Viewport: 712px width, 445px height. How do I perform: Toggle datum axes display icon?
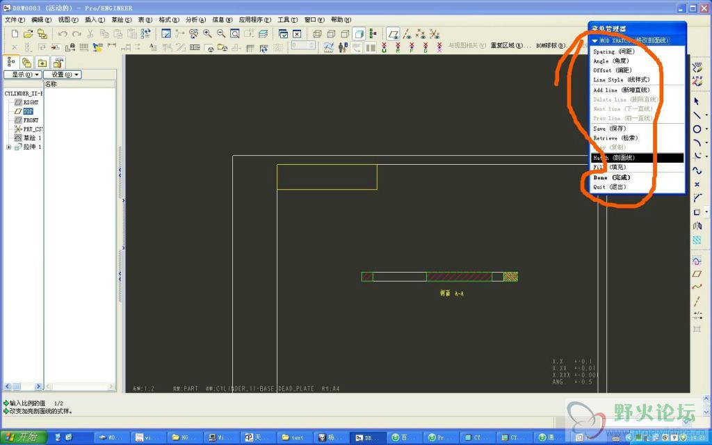pos(407,33)
